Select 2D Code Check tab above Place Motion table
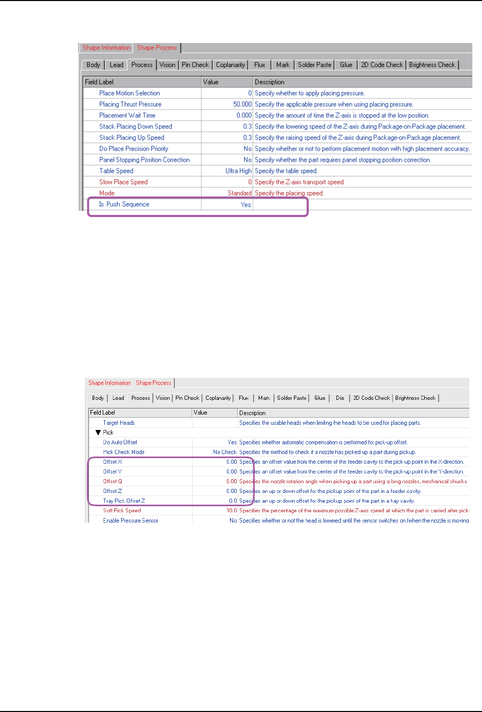 point(382,64)
